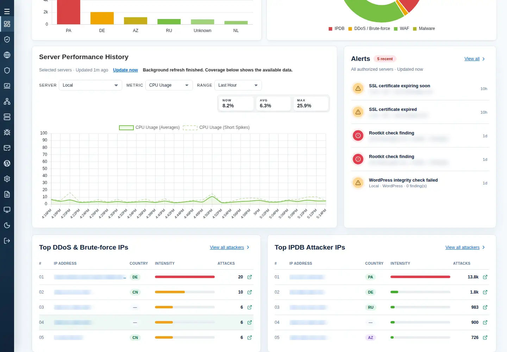Open the shield-with-checkmark sidebar icon
The height and width of the screenshot is (352, 507).
[7, 39]
